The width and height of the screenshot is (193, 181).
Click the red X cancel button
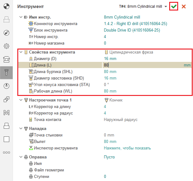pyautogui.click(x=184, y=6)
